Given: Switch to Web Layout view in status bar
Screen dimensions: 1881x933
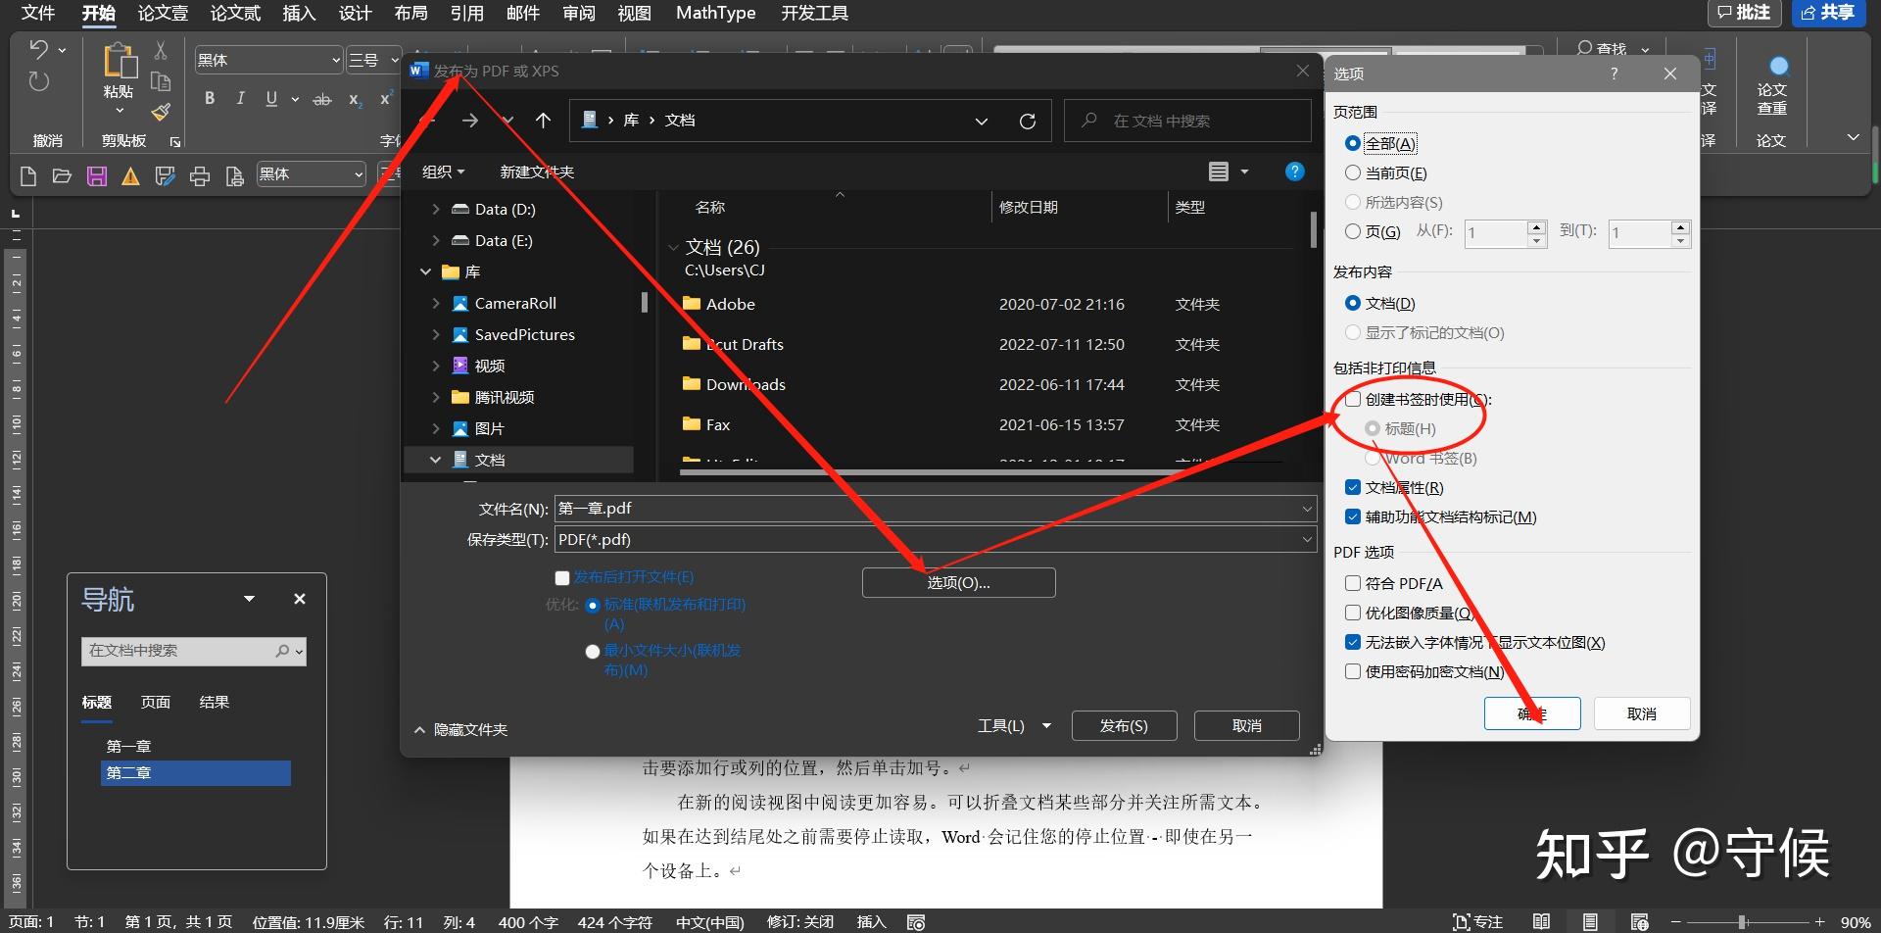Looking at the screenshot, I should click(x=1639, y=922).
